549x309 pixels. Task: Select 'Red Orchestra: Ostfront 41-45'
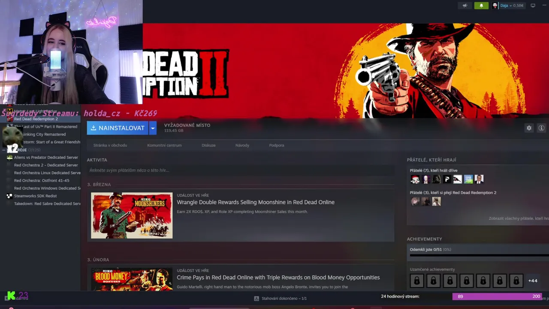pyautogui.click(x=42, y=181)
